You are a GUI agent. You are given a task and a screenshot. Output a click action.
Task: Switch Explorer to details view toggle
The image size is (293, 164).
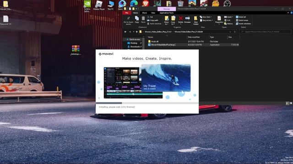pyautogui.click(x=288, y=103)
